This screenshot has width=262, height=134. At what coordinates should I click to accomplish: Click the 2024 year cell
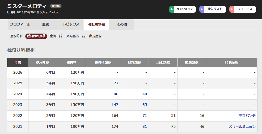point(18,94)
